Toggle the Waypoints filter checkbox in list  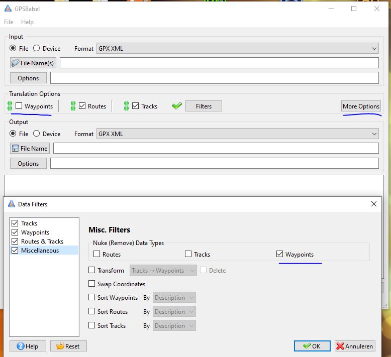(x=15, y=232)
